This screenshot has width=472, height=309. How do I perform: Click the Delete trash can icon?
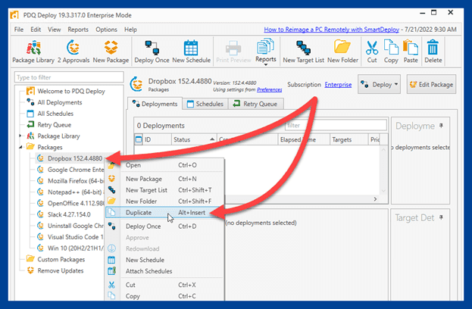point(433,51)
